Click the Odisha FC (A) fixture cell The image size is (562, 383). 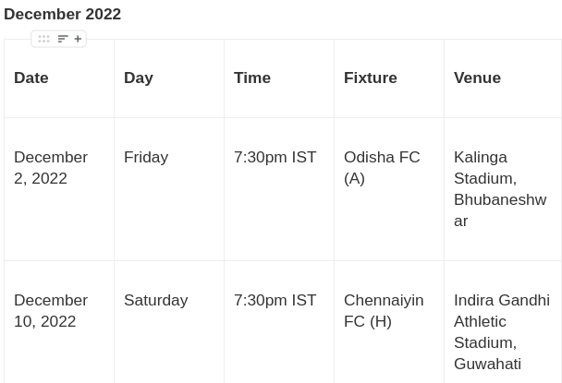[x=382, y=167]
